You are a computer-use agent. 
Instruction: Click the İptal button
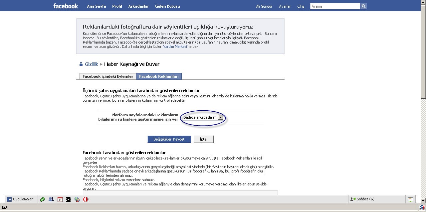203,139
